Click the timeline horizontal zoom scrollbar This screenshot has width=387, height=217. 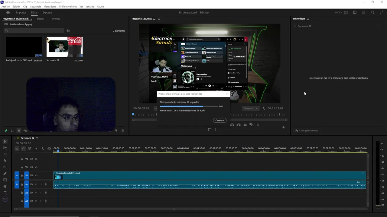click(x=95, y=209)
